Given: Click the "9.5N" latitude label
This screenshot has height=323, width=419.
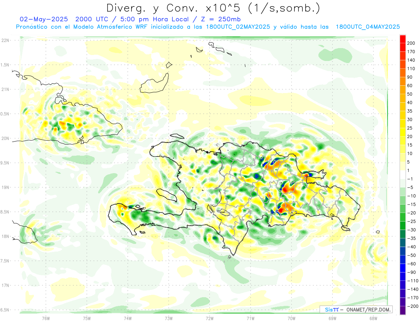Looking at the screenshot, I should pyautogui.click(x=5, y=163).
